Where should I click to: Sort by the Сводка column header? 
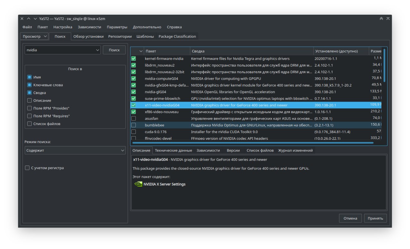click(252, 51)
